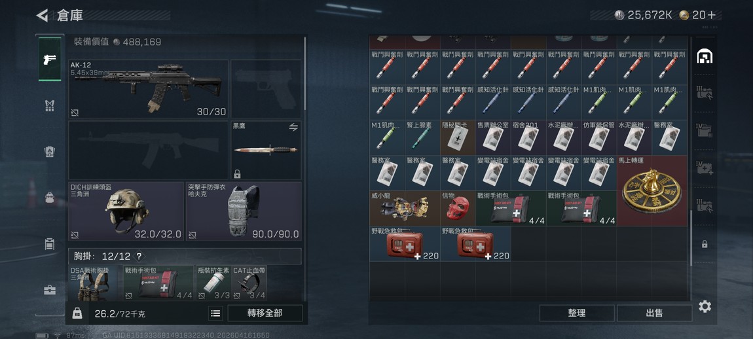Open settings gear icon at bottom right
This screenshot has width=753, height=339.
(705, 306)
